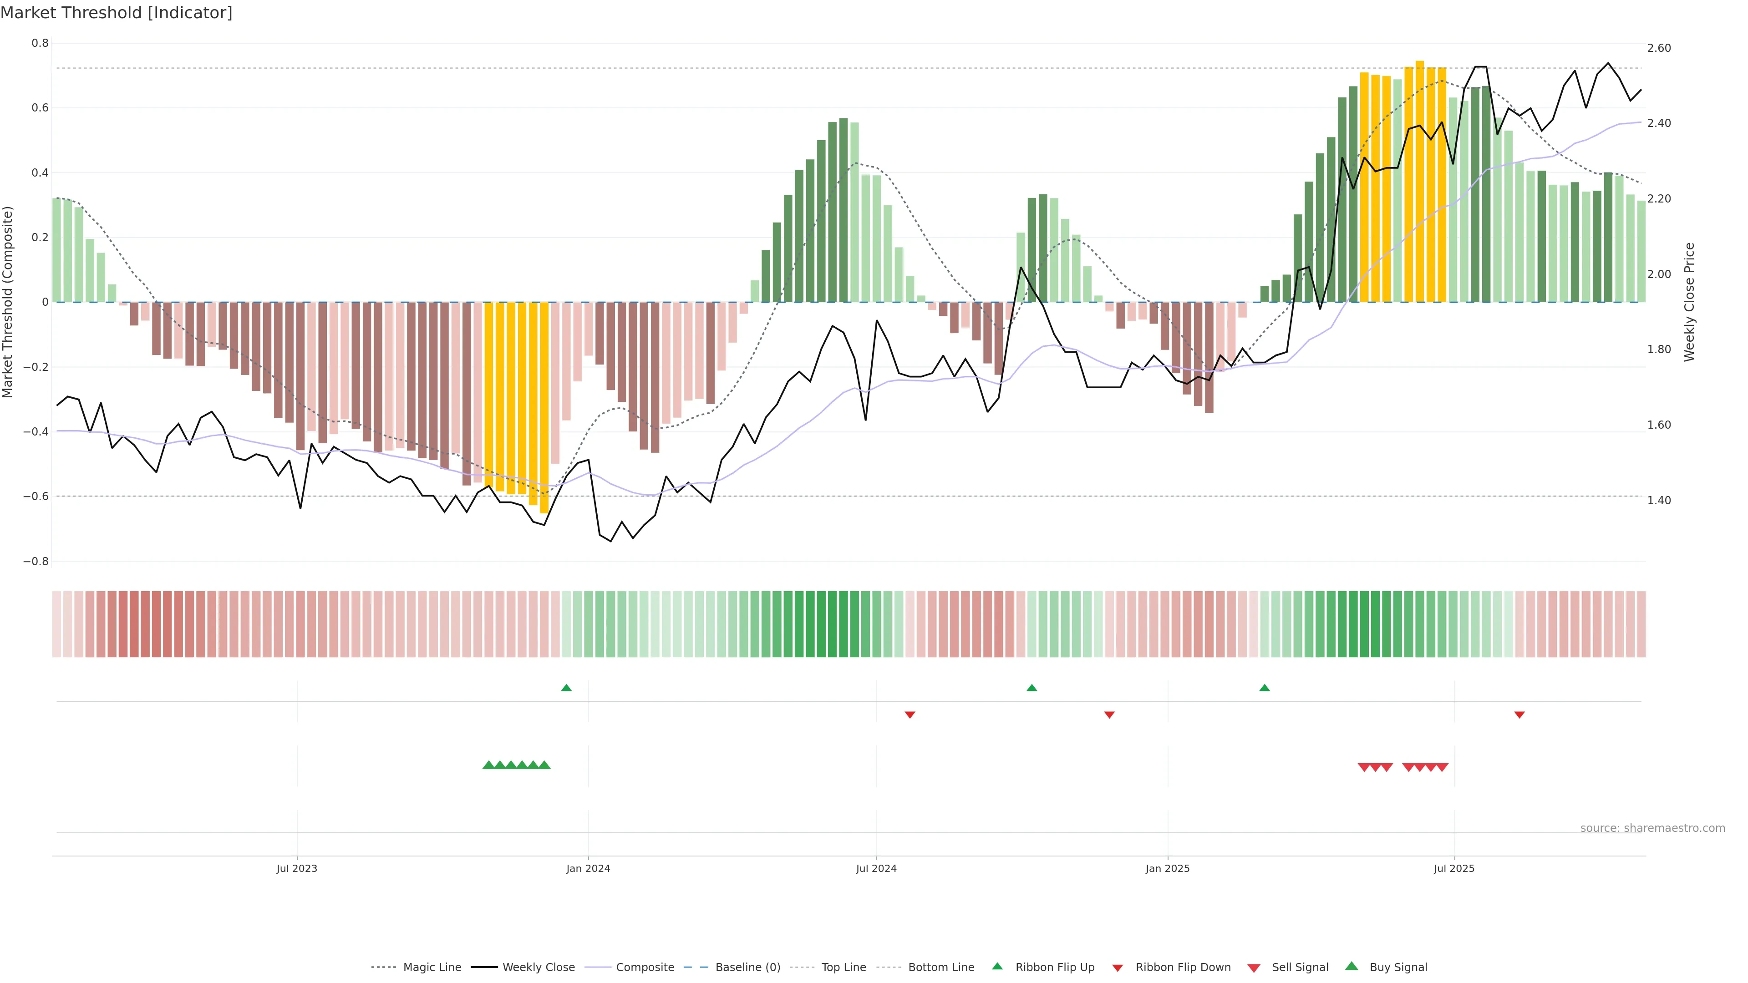Click the ribbon flip up marker after Jan 2025
Viewport: 1748px width, 983px height.
point(1264,688)
